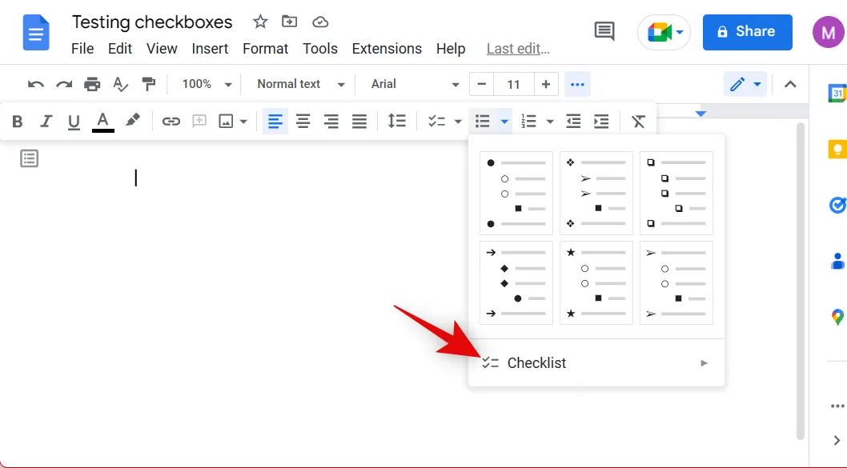Click the Last edit link
Screen dimensions: 847x468
pyautogui.click(x=518, y=49)
